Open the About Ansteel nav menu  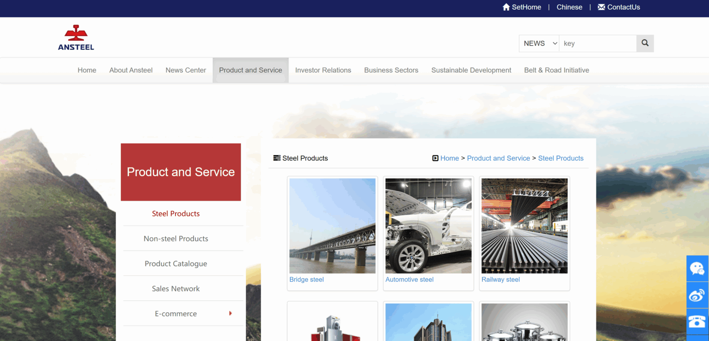coord(131,70)
